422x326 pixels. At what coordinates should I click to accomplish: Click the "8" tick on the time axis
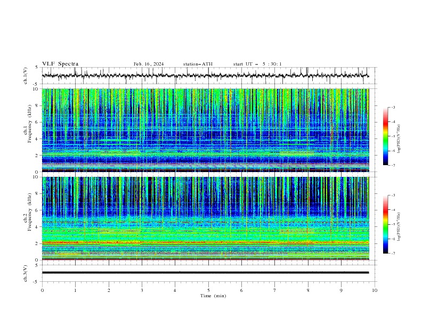(x=308, y=290)
